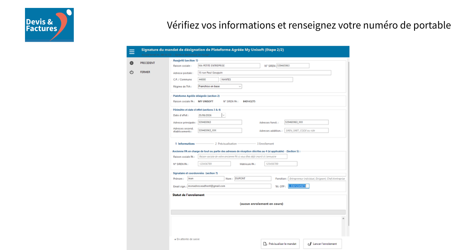The image size is (476, 250).
Task: Edit the Adresse postale field
Action: 264,73
